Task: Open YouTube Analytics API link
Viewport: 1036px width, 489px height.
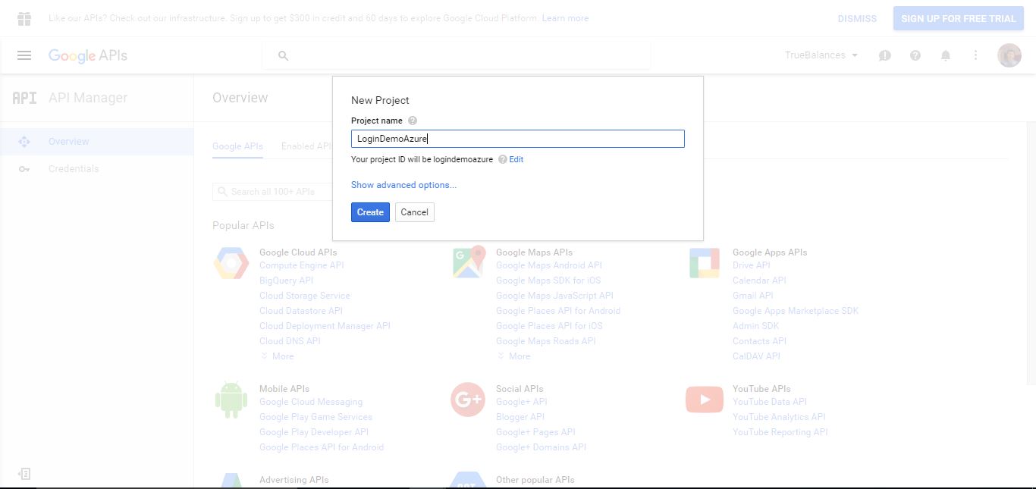Action: (x=779, y=417)
